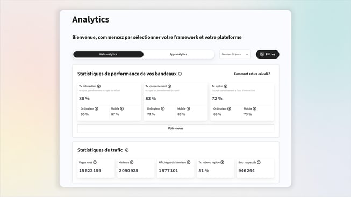This screenshot has height=197, width=351.
Task: Select the 73 % Mobile opt-in value
Action: (248, 114)
